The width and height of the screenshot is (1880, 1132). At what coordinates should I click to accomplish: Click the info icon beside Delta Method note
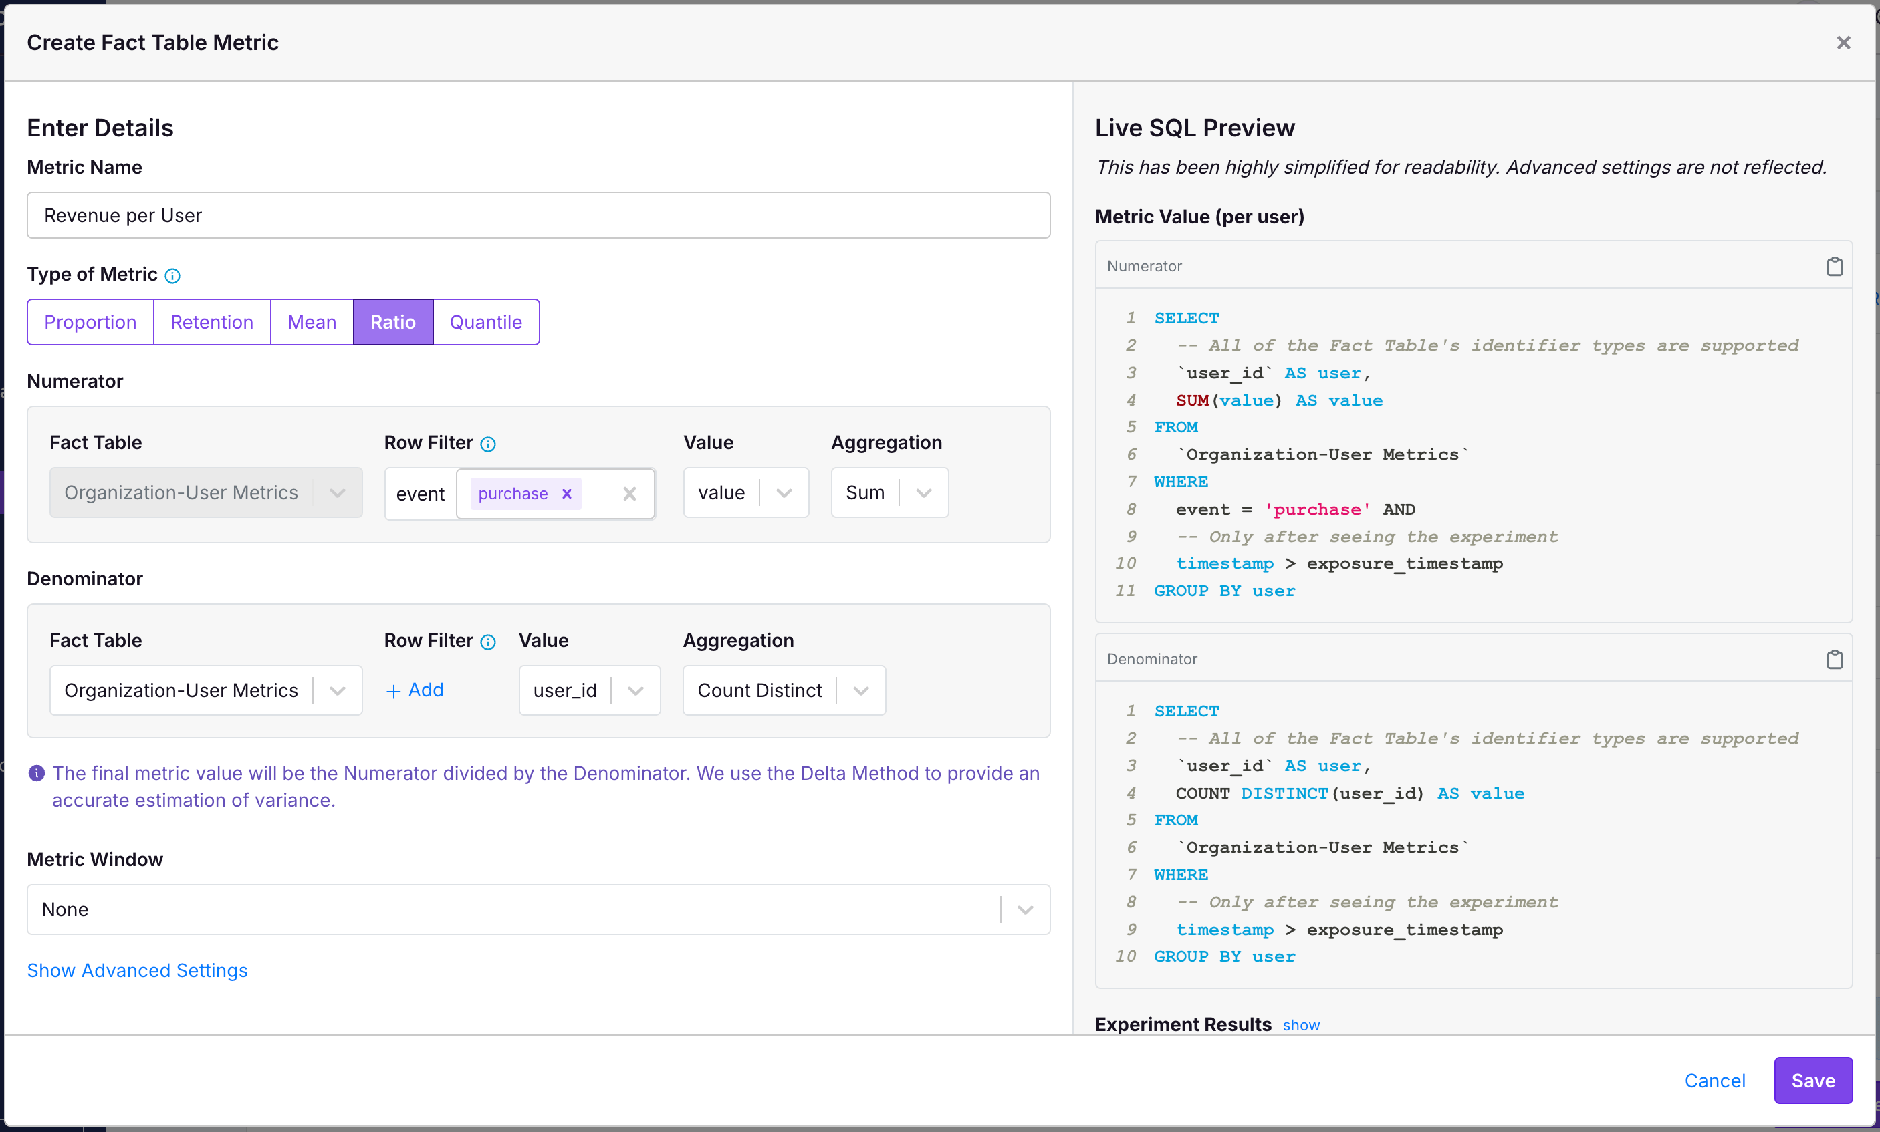36,773
